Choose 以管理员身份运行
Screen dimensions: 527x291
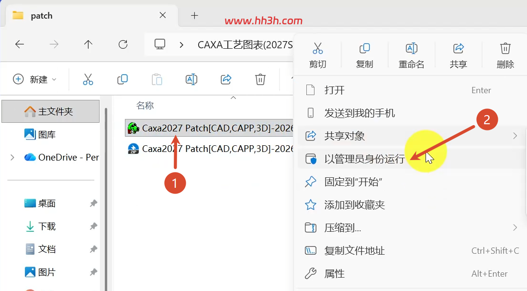coord(410,159)
